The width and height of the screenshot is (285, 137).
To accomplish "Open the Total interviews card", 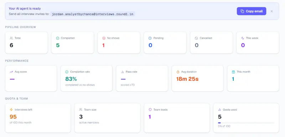I will [26, 43].
